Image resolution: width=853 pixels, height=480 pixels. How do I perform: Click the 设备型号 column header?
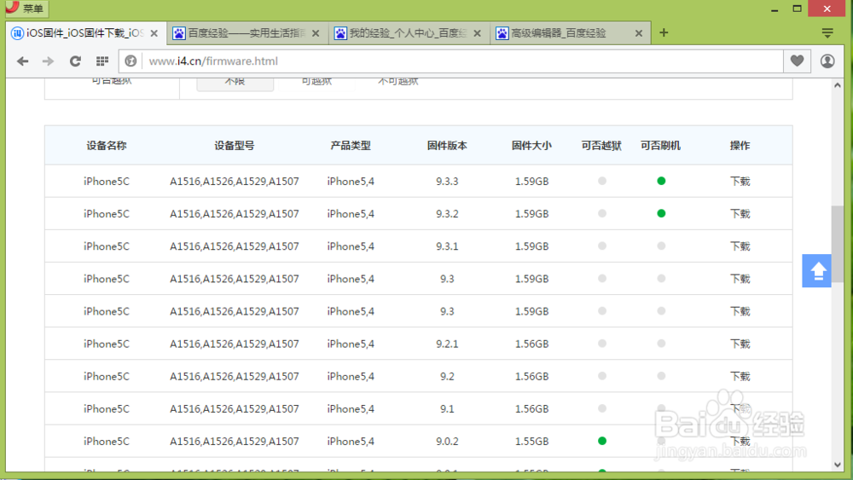234,146
